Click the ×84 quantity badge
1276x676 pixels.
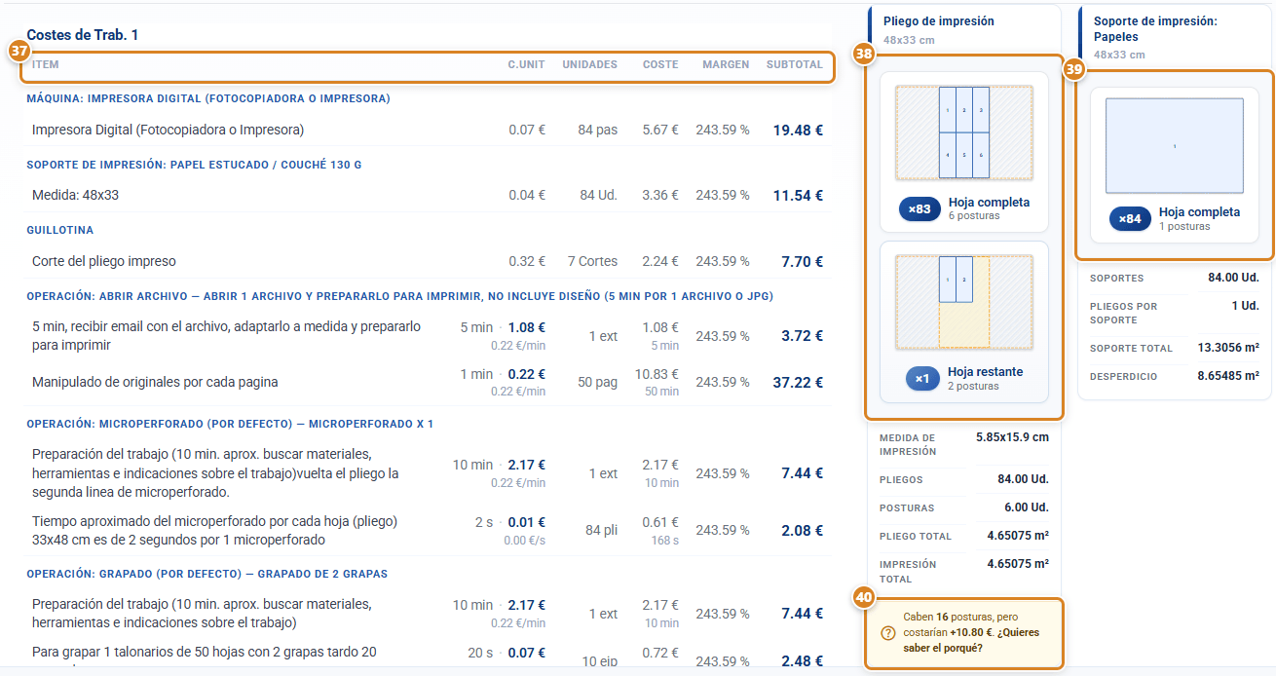coord(1130,218)
